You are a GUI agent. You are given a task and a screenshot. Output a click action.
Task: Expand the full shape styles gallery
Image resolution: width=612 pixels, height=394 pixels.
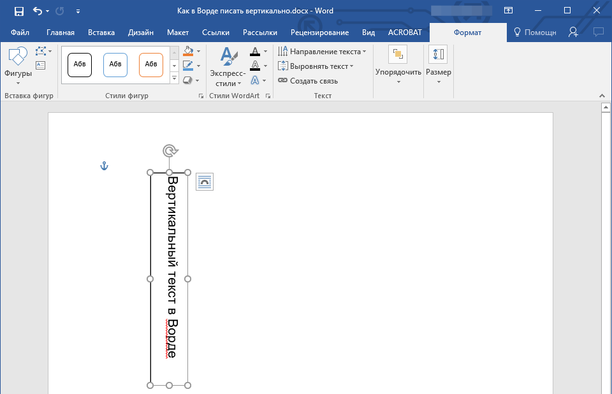[175, 79]
